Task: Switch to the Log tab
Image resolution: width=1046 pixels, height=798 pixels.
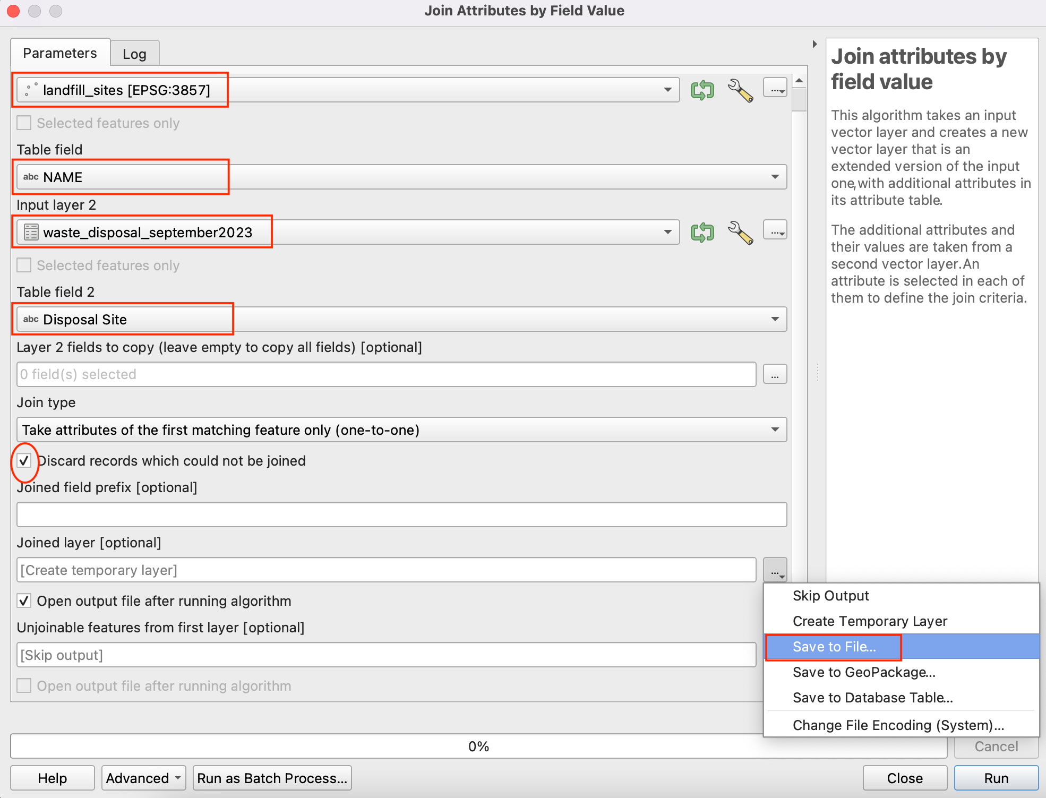Action: 134,54
